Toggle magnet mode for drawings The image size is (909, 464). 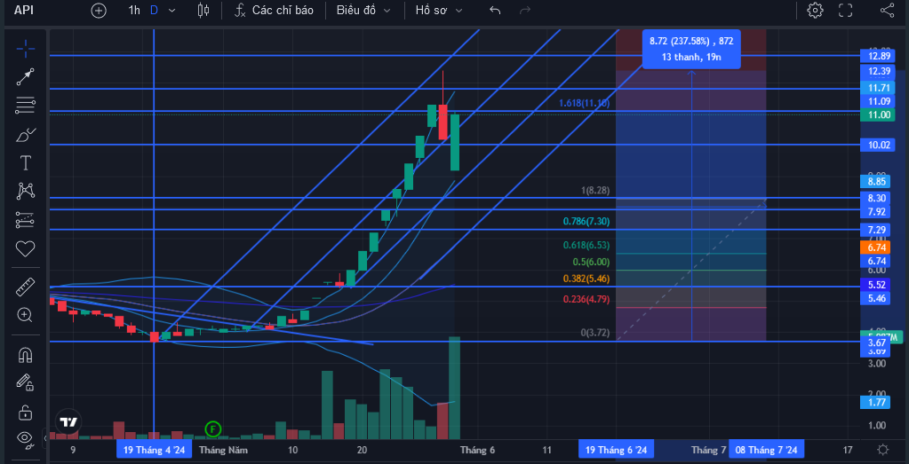point(25,353)
